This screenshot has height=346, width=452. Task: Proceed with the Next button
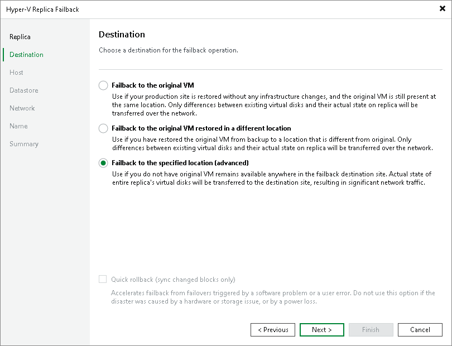[x=322, y=330]
